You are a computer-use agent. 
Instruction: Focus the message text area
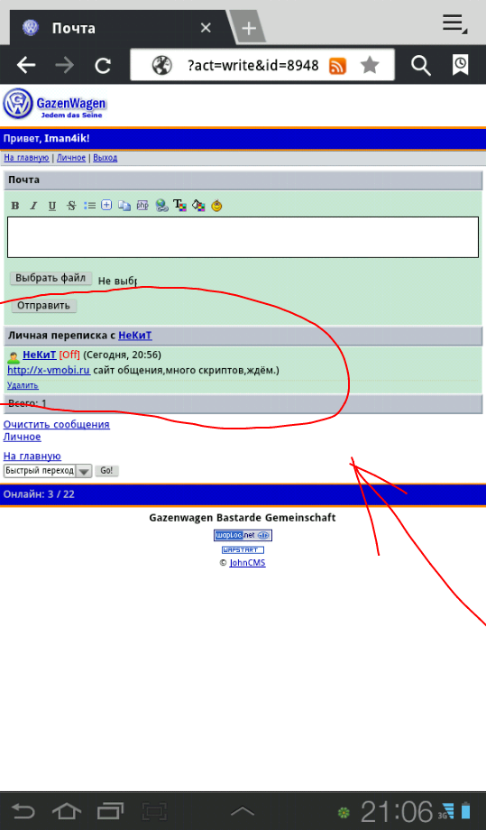(x=243, y=237)
